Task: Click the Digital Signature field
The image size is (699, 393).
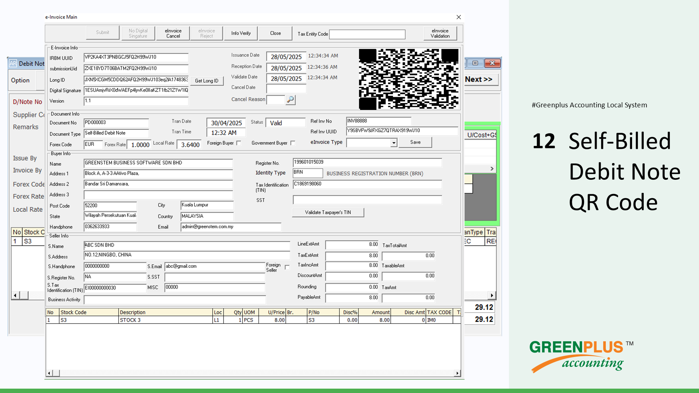Action: tap(136, 91)
